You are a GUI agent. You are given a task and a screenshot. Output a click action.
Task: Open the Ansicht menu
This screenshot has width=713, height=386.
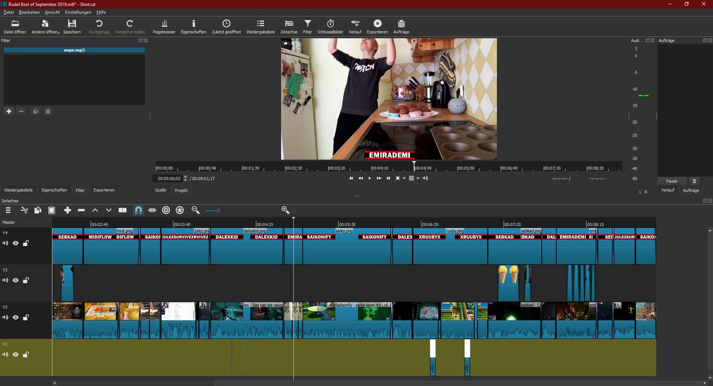pos(52,12)
